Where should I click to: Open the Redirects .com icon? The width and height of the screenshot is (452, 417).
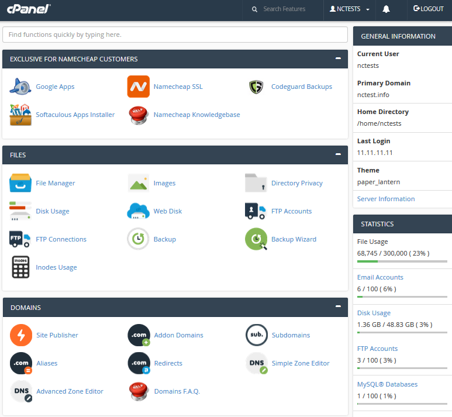(x=139, y=363)
